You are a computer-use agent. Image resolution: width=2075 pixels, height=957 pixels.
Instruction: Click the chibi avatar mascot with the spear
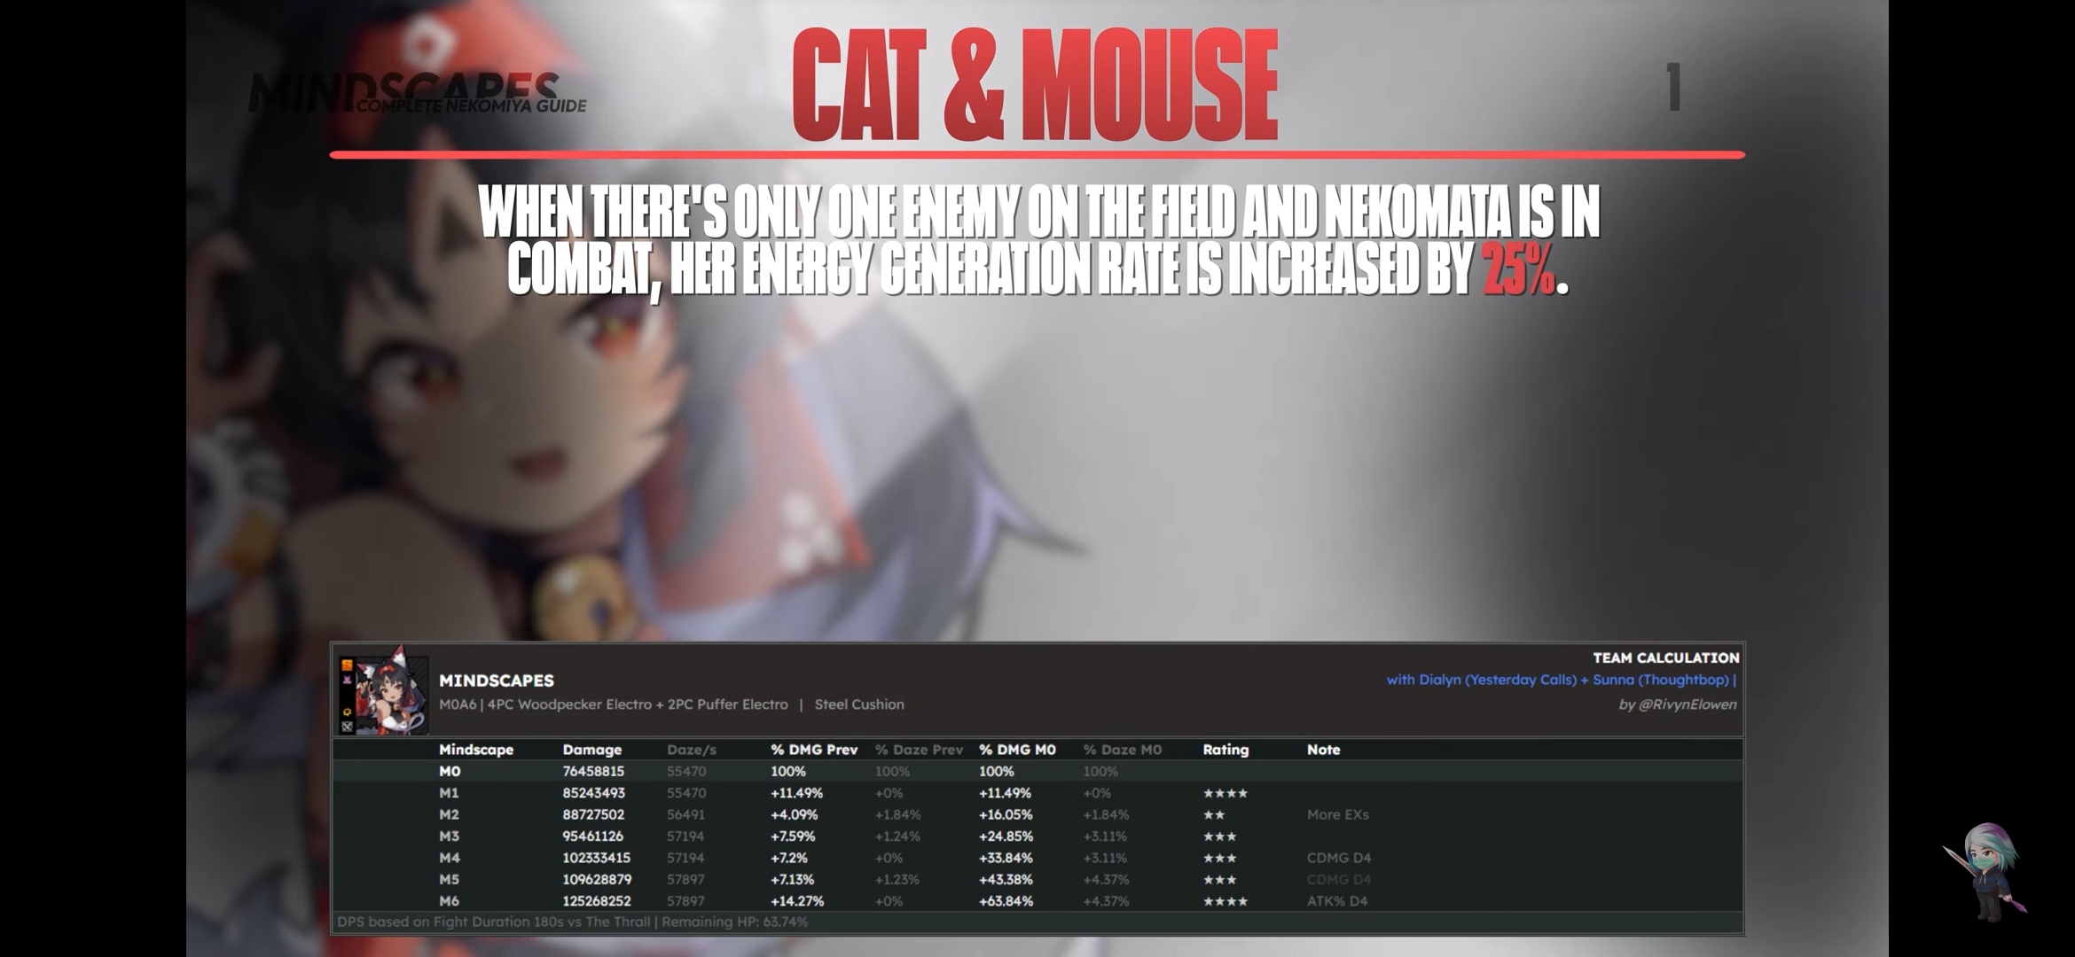tap(1985, 871)
